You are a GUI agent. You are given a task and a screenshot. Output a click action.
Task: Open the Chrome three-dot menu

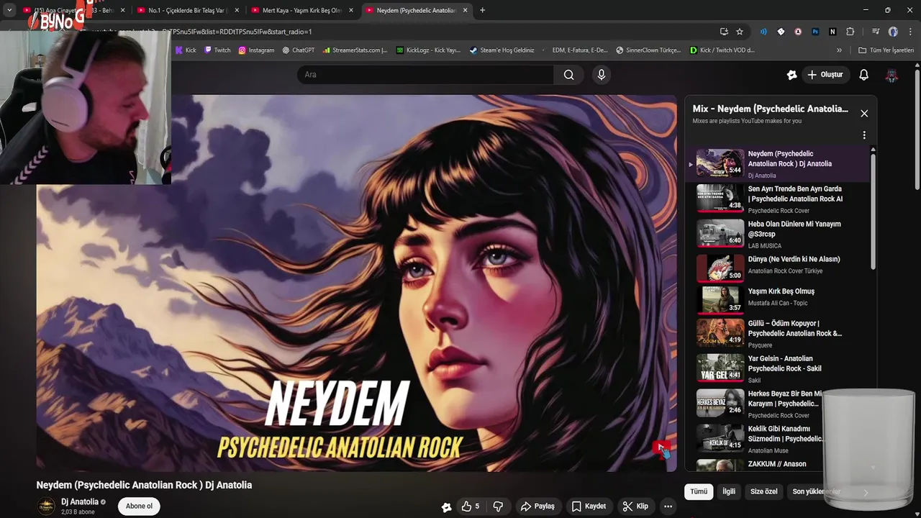[x=909, y=32]
